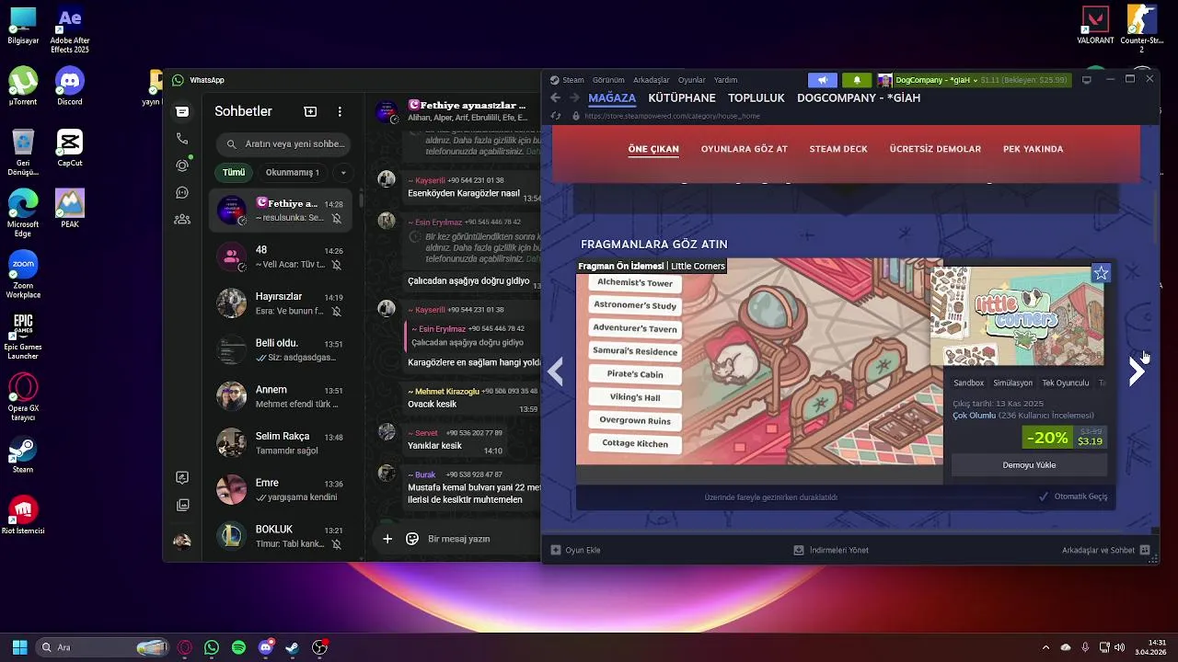Open Arkadaşlar ve Sohbet friends icon

tap(1145, 550)
